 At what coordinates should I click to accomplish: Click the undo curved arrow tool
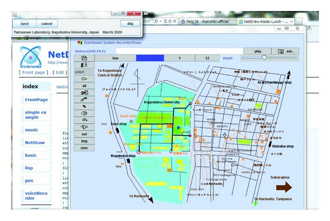(84, 120)
